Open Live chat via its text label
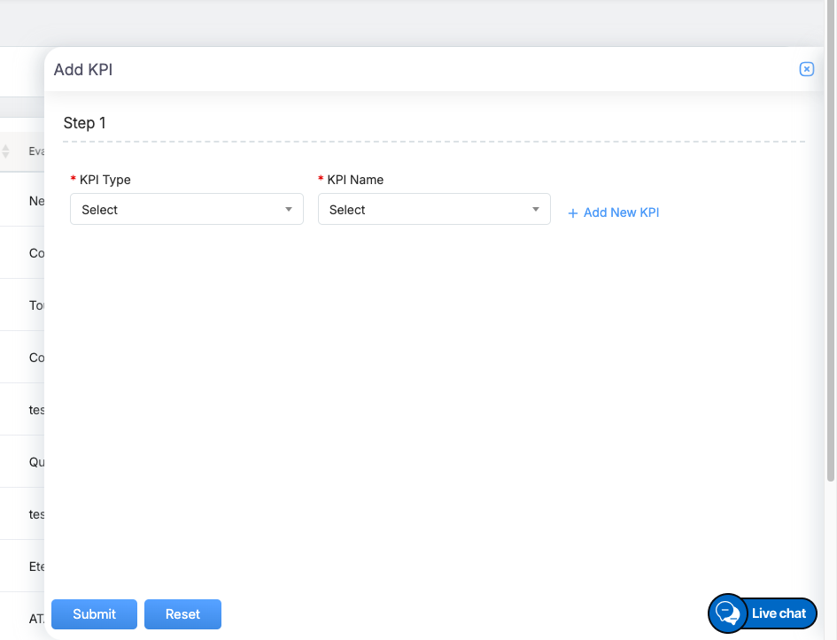The image size is (837, 640). 779,613
